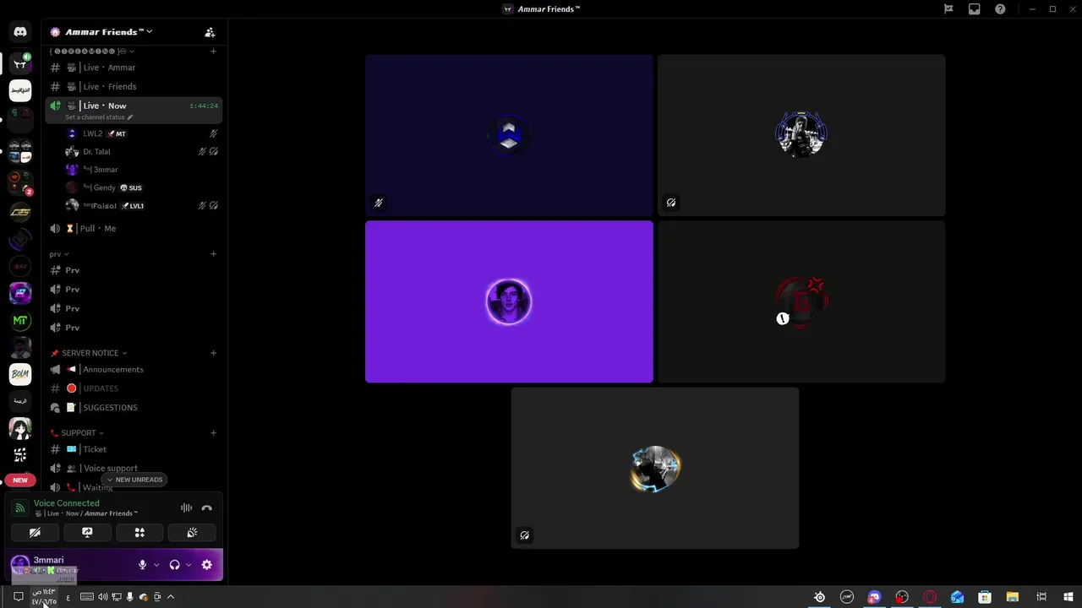
Task: Open the gold CIS server icon
Action: pyautogui.click(x=20, y=213)
